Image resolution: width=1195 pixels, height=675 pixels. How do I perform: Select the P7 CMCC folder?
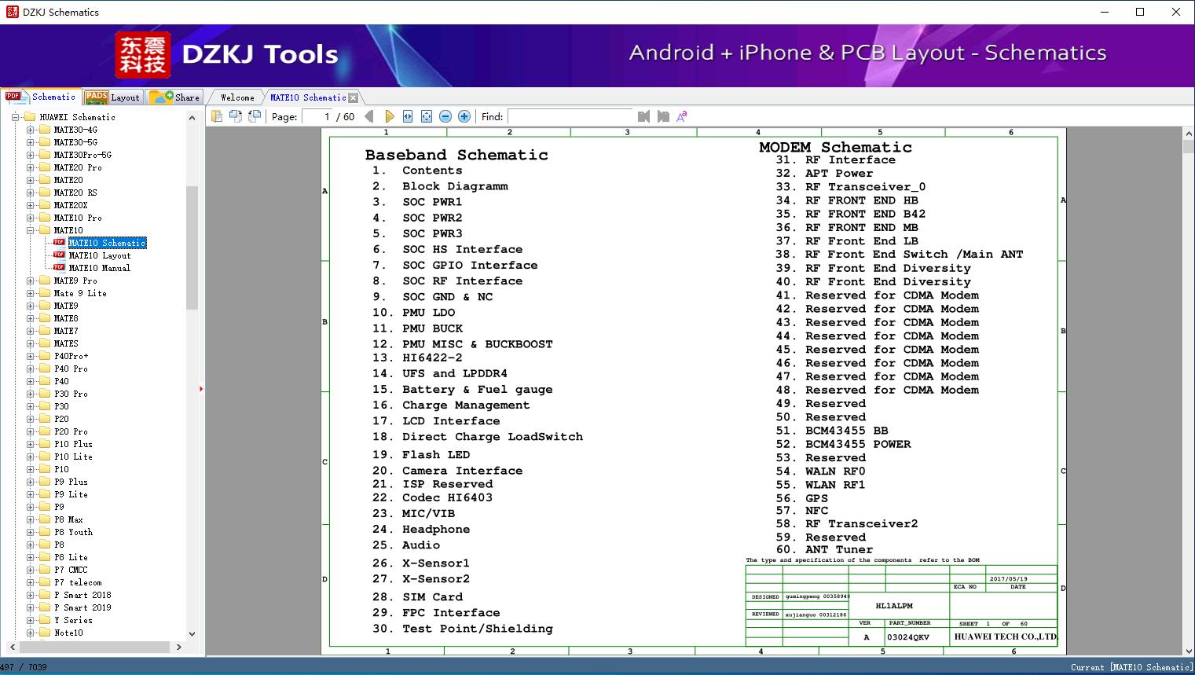tap(71, 570)
